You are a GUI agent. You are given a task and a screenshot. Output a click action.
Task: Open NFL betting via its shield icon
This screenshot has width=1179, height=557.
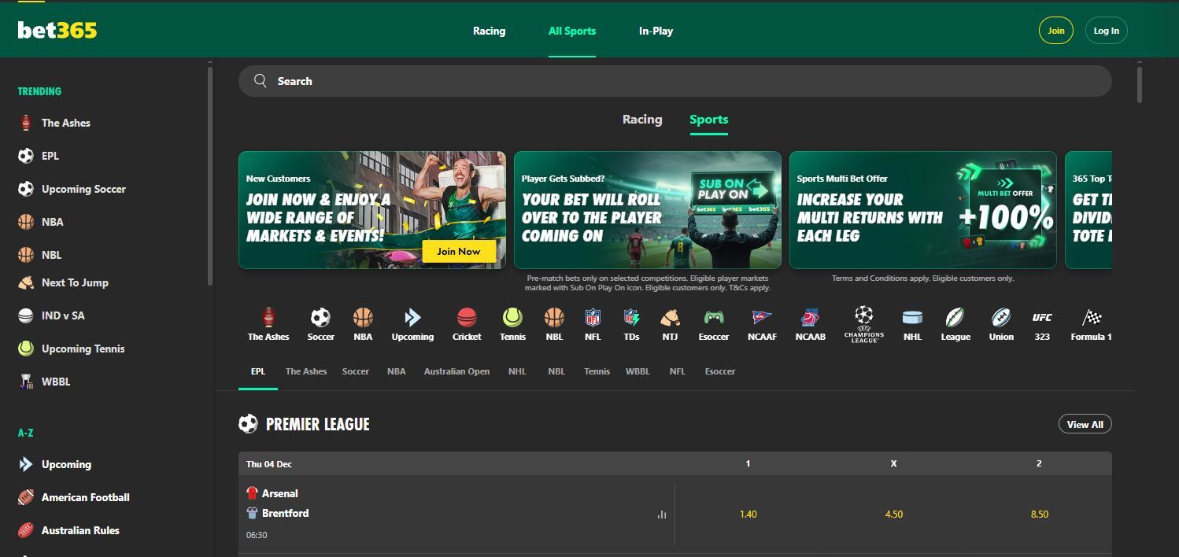(591, 318)
